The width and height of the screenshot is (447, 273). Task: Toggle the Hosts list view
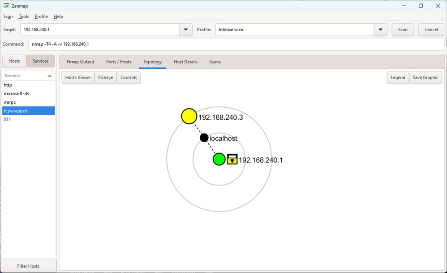click(x=14, y=61)
